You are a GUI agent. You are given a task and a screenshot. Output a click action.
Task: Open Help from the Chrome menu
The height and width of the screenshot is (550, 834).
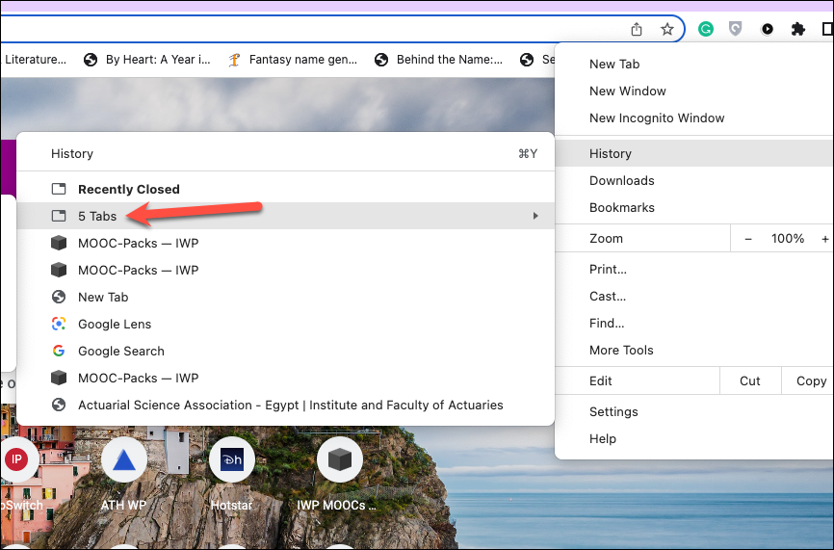coord(694,439)
